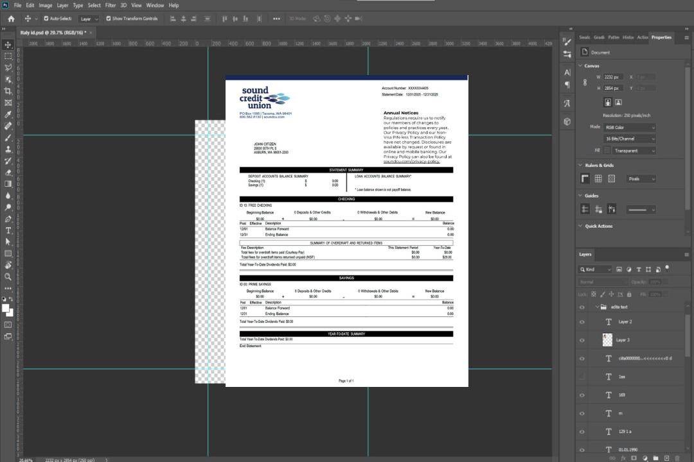Select the Eyedropper tool
The height and width of the screenshot is (462, 694).
[8, 114]
